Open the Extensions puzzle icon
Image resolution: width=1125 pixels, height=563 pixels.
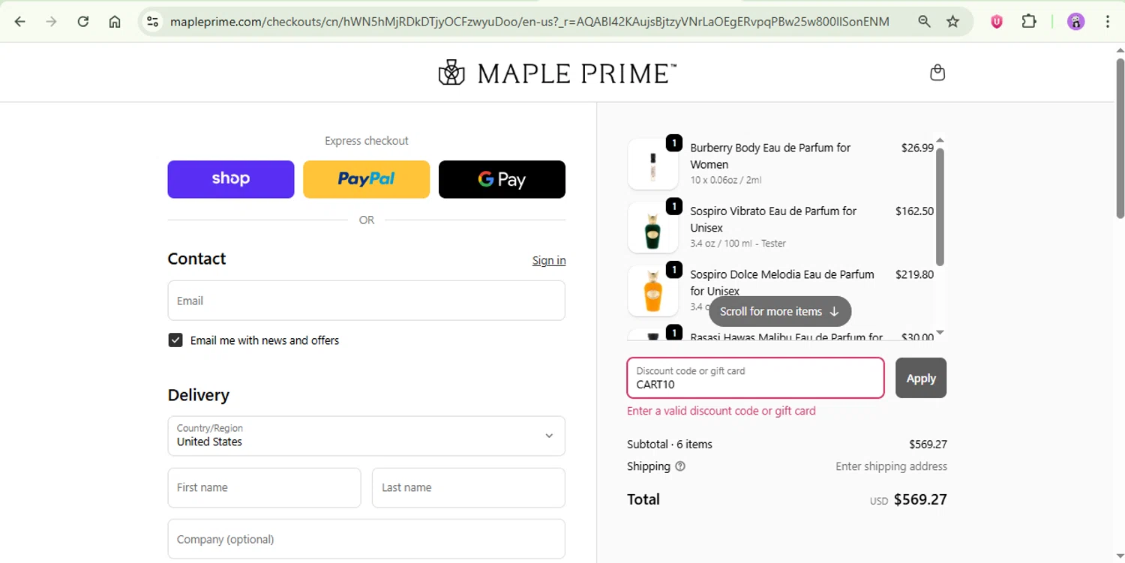click(x=1029, y=22)
